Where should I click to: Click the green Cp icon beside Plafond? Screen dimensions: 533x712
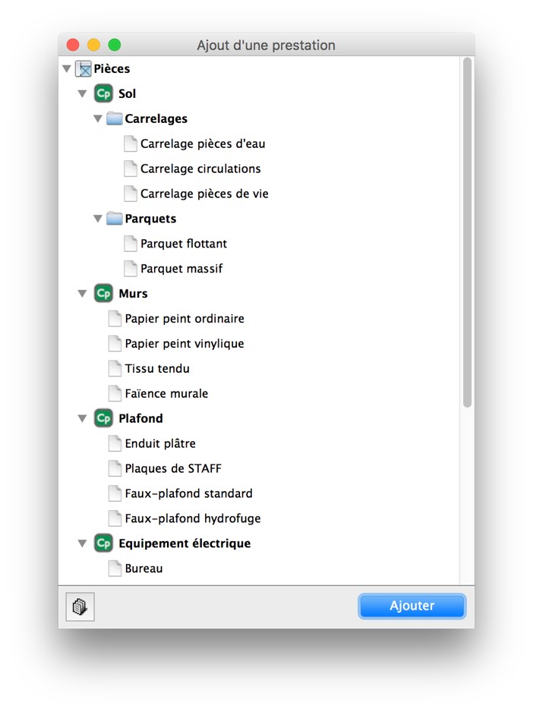click(x=103, y=418)
